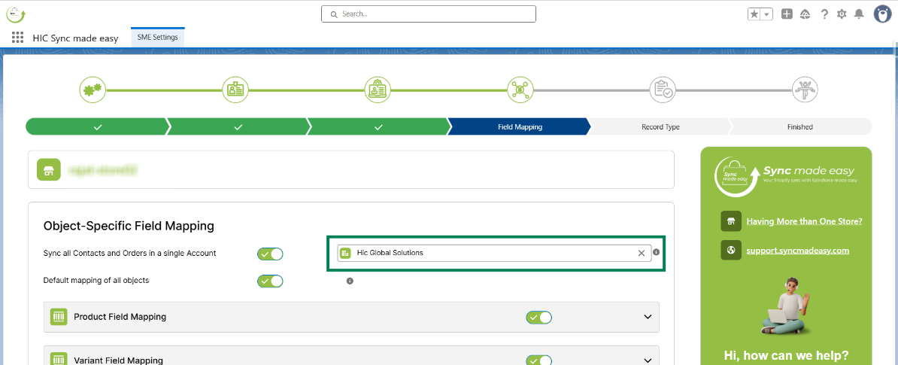898x365 pixels.
Task: Expand the Product Field Mapping section
Action: coord(648,317)
